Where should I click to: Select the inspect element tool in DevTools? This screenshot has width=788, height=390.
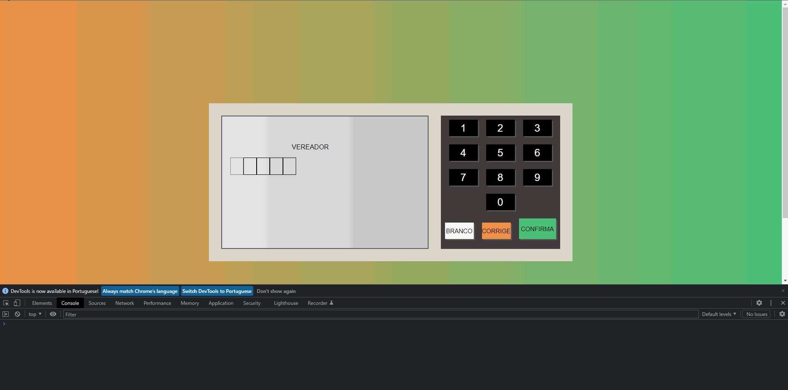[x=6, y=303]
